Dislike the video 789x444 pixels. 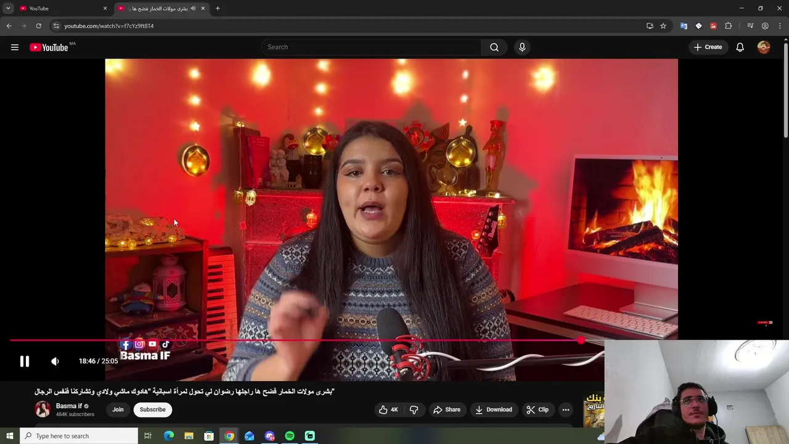(414, 409)
